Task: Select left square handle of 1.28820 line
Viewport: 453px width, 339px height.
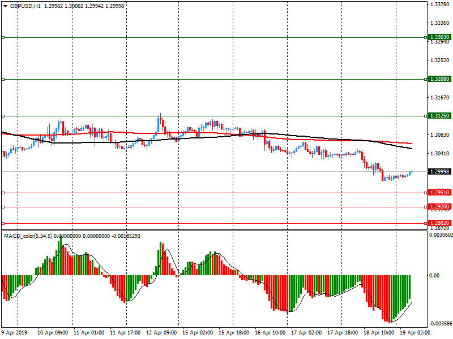Action: point(3,223)
